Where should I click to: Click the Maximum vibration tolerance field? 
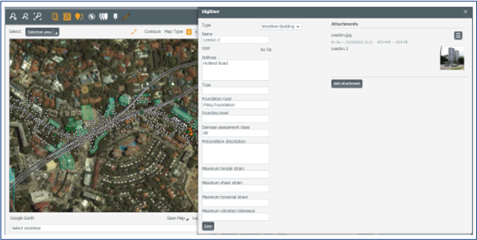click(236, 217)
